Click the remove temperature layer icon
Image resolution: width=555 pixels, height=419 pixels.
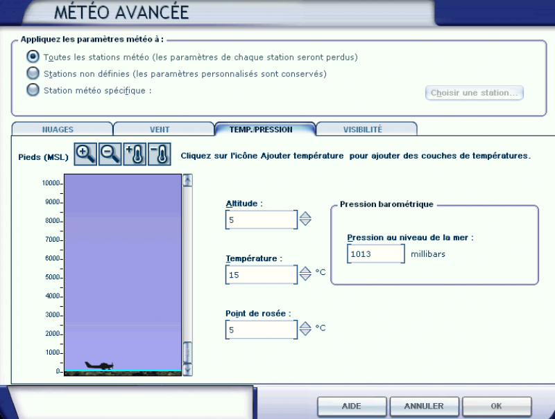[x=159, y=155]
